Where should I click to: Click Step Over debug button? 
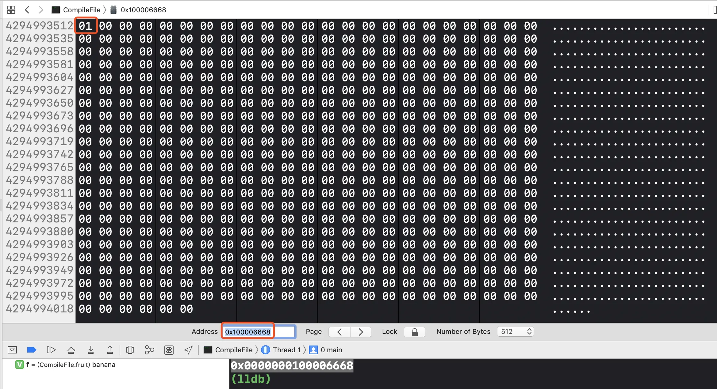[x=71, y=350]
